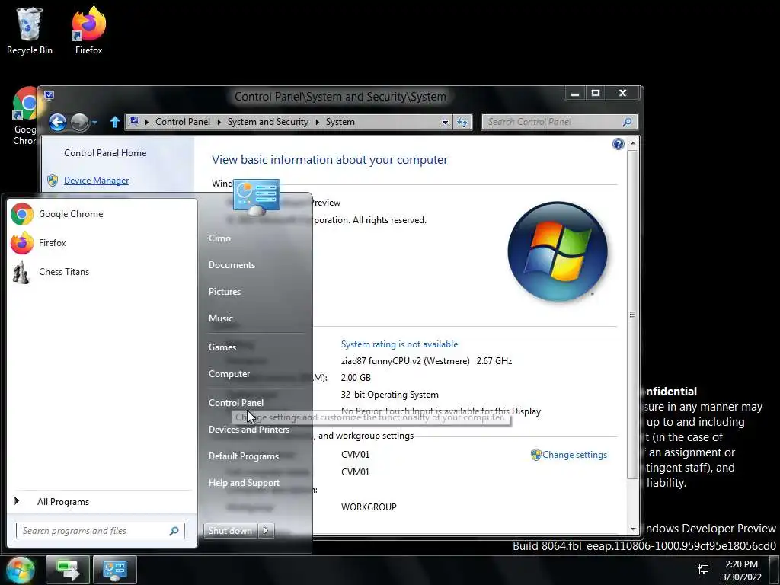Image resolution: width=780 pixels, height=585 pixels.
Task: Click the Shut down button
Action: point(230,531)
